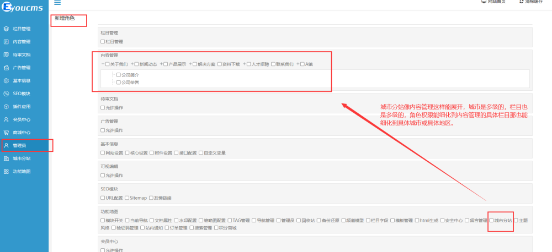Click the Eyoucms logo
The height and width of the screenshot is (252, 552).
click(22, 7)
